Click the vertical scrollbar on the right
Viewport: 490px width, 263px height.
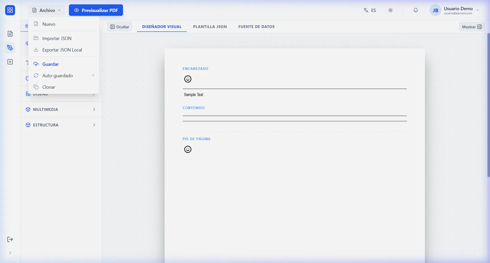click(488, 105)
